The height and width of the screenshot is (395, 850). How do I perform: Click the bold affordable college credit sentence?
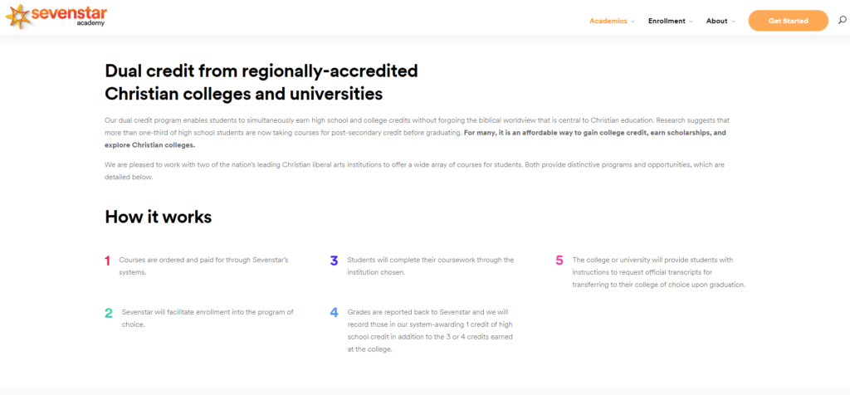tap(415, 139)
